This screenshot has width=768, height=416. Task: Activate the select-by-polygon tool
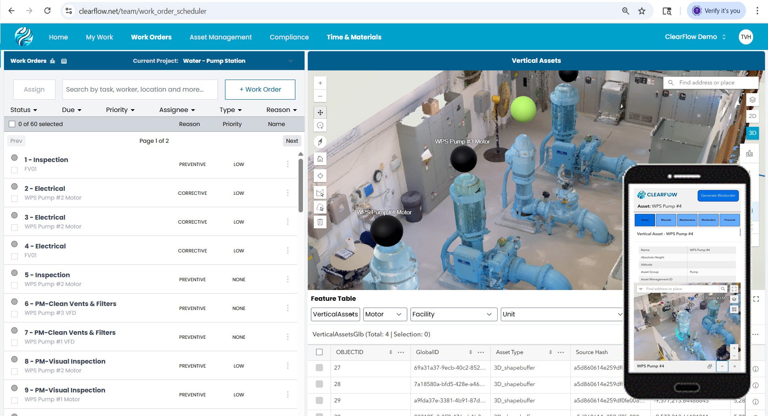click(x=320, y=193)
